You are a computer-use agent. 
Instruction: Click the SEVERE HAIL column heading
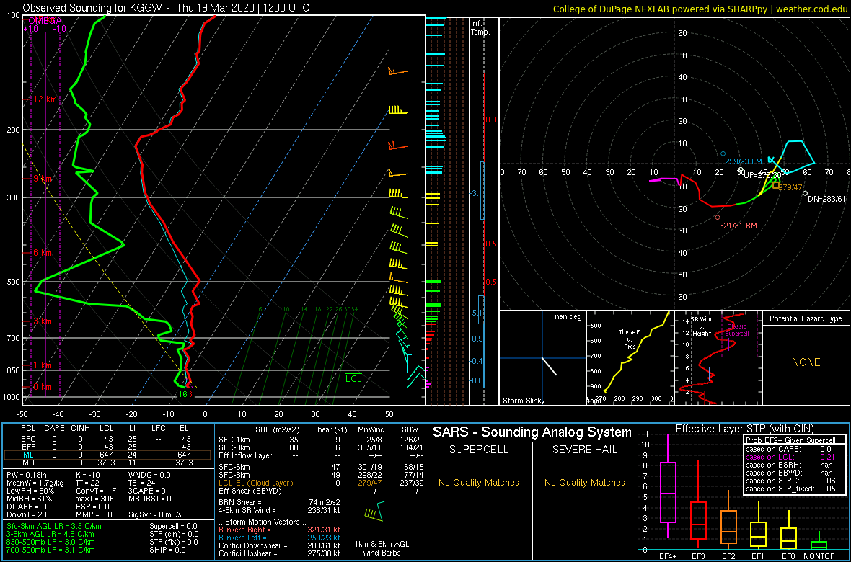point(585,450)
